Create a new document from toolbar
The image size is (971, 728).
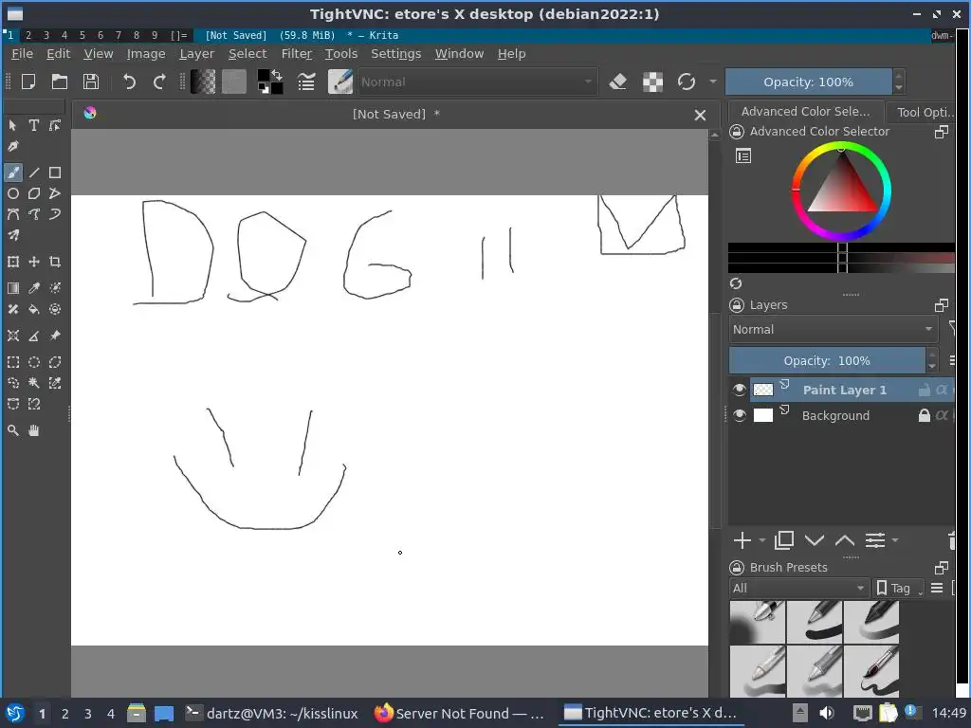click(28, 82)
